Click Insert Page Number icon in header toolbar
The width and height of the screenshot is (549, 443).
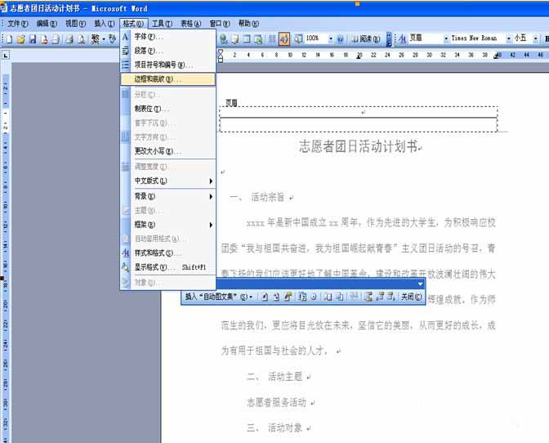pyautogui.click(x=265, y=297)
